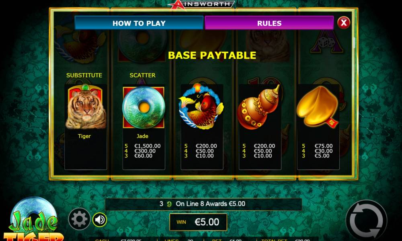Viewport: 402px width, 241px height.
Task: Open the RULES tab
Action: tap(269, 23)
